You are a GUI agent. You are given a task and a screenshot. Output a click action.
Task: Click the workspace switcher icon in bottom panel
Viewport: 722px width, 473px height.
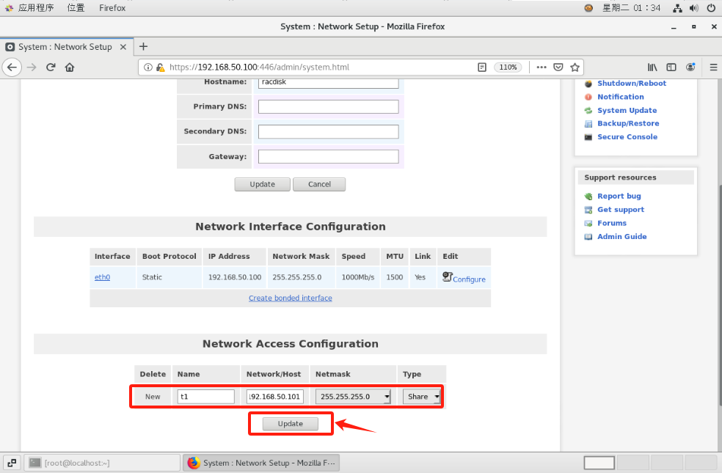tap(12, 463)
